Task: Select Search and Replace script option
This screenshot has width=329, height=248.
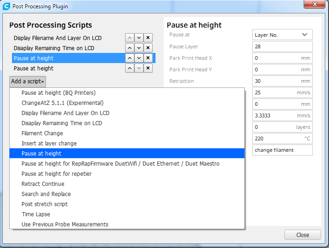Action: pos(46,194)
